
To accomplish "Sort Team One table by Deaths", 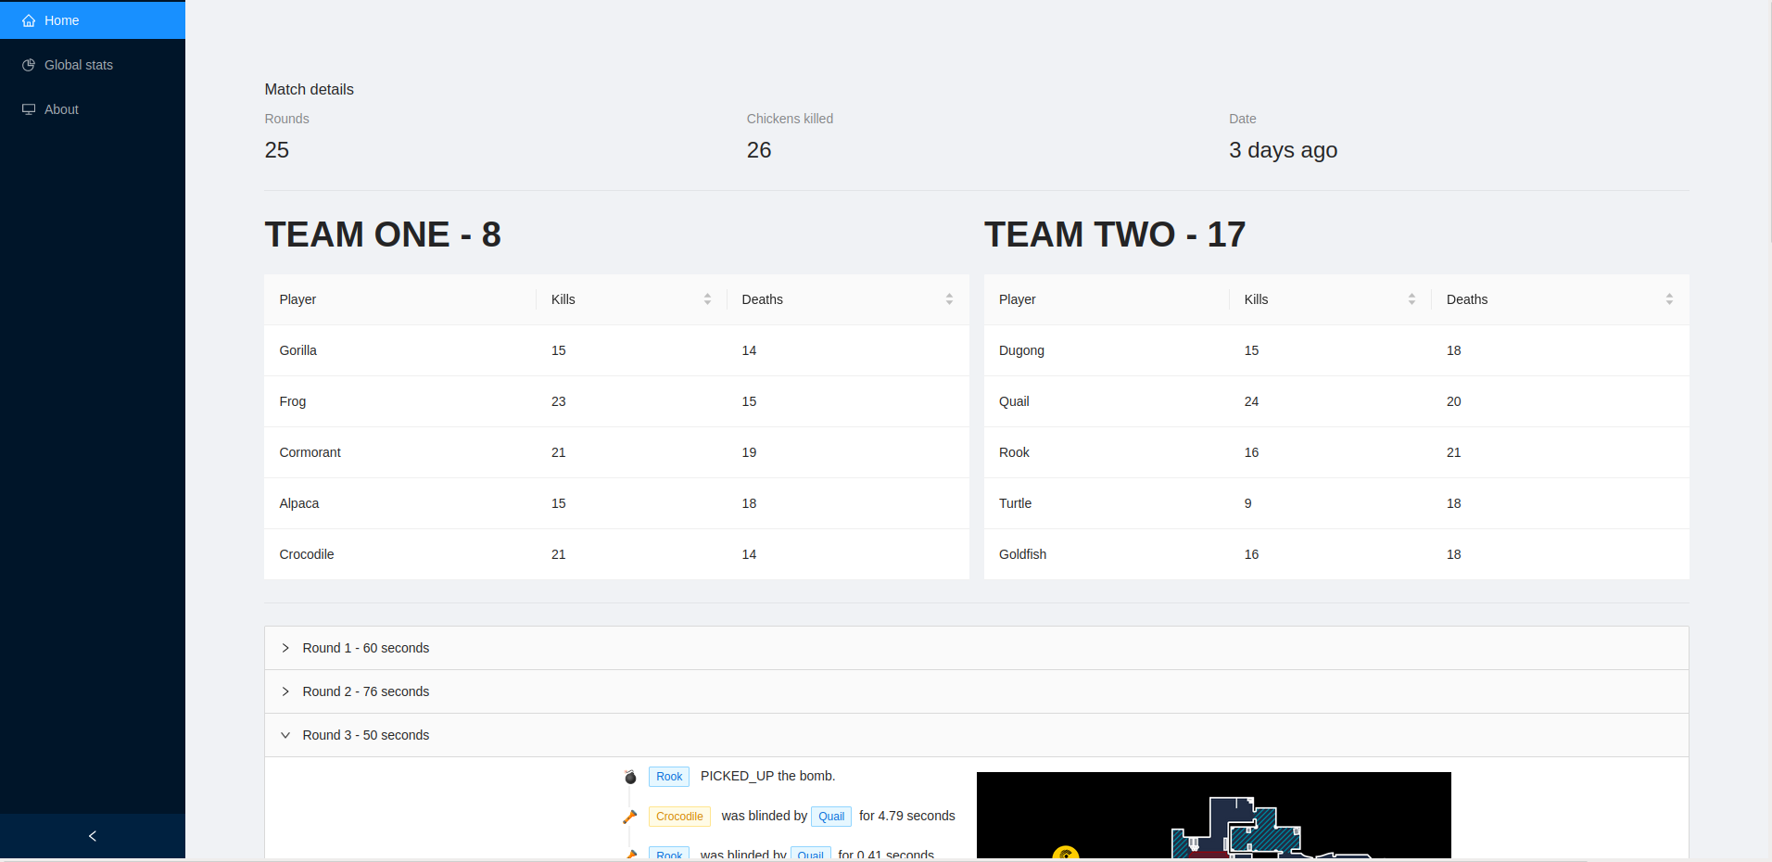I will (949, 299).
